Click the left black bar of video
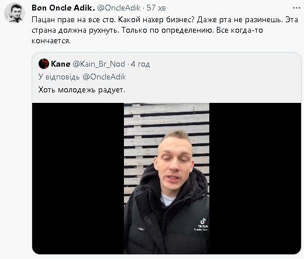 pyautogui.click(x=78, y=178)
